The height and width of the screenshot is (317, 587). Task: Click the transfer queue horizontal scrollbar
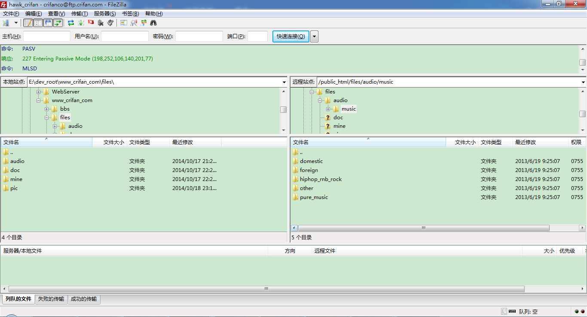pyautogui.click(x=266, y=289)
